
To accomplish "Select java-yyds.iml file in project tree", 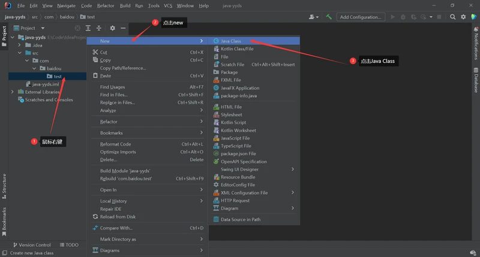I will click(46, 84).
